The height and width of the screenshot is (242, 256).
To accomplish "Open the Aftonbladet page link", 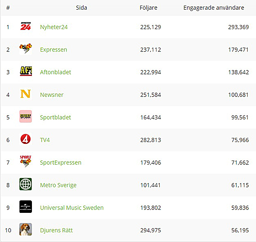I will point(56,72).
